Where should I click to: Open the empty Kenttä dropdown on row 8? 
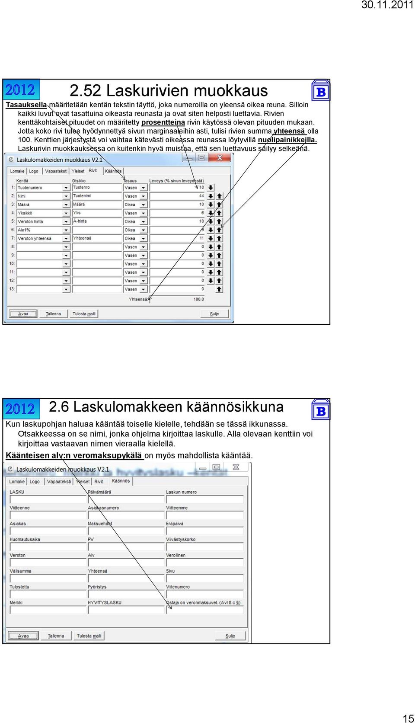[66, 247]
